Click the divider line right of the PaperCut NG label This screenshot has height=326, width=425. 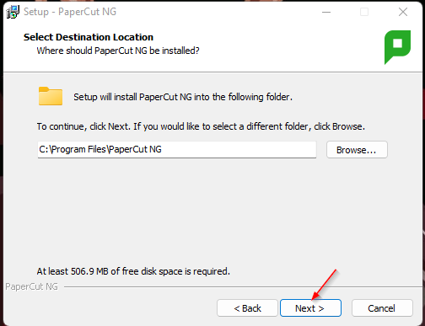click(x=243, y=286)
